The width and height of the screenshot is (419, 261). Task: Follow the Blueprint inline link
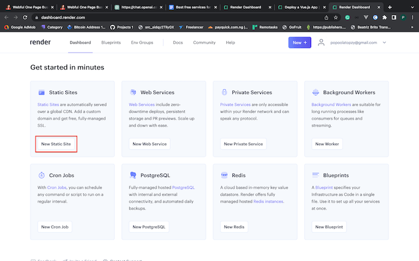click(x=324, y=187)
